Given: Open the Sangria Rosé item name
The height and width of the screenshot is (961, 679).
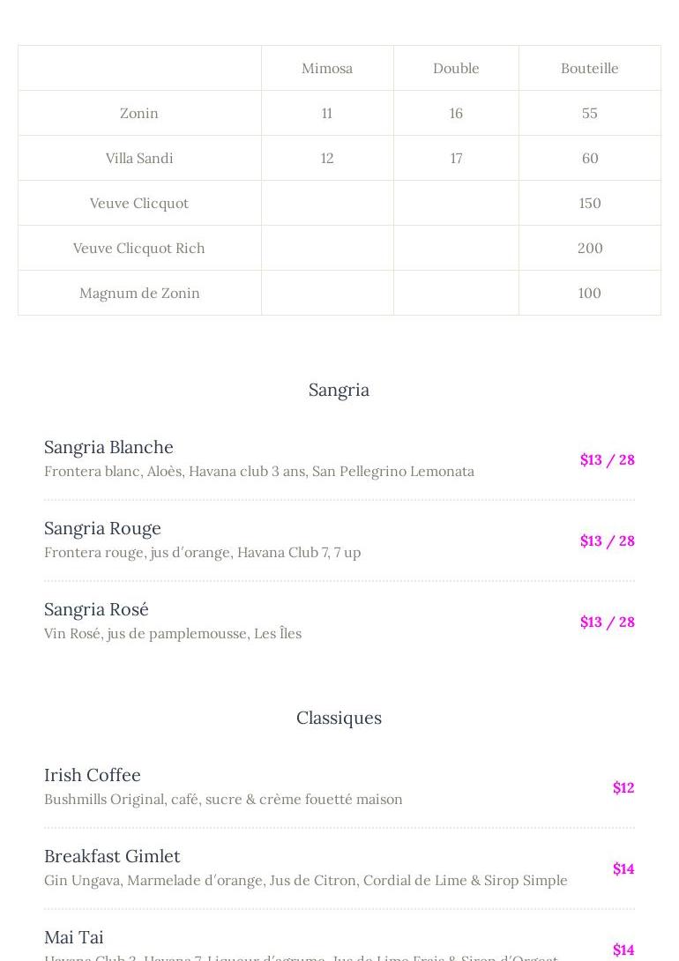Looking at the screenshot, I should (96, 609).
